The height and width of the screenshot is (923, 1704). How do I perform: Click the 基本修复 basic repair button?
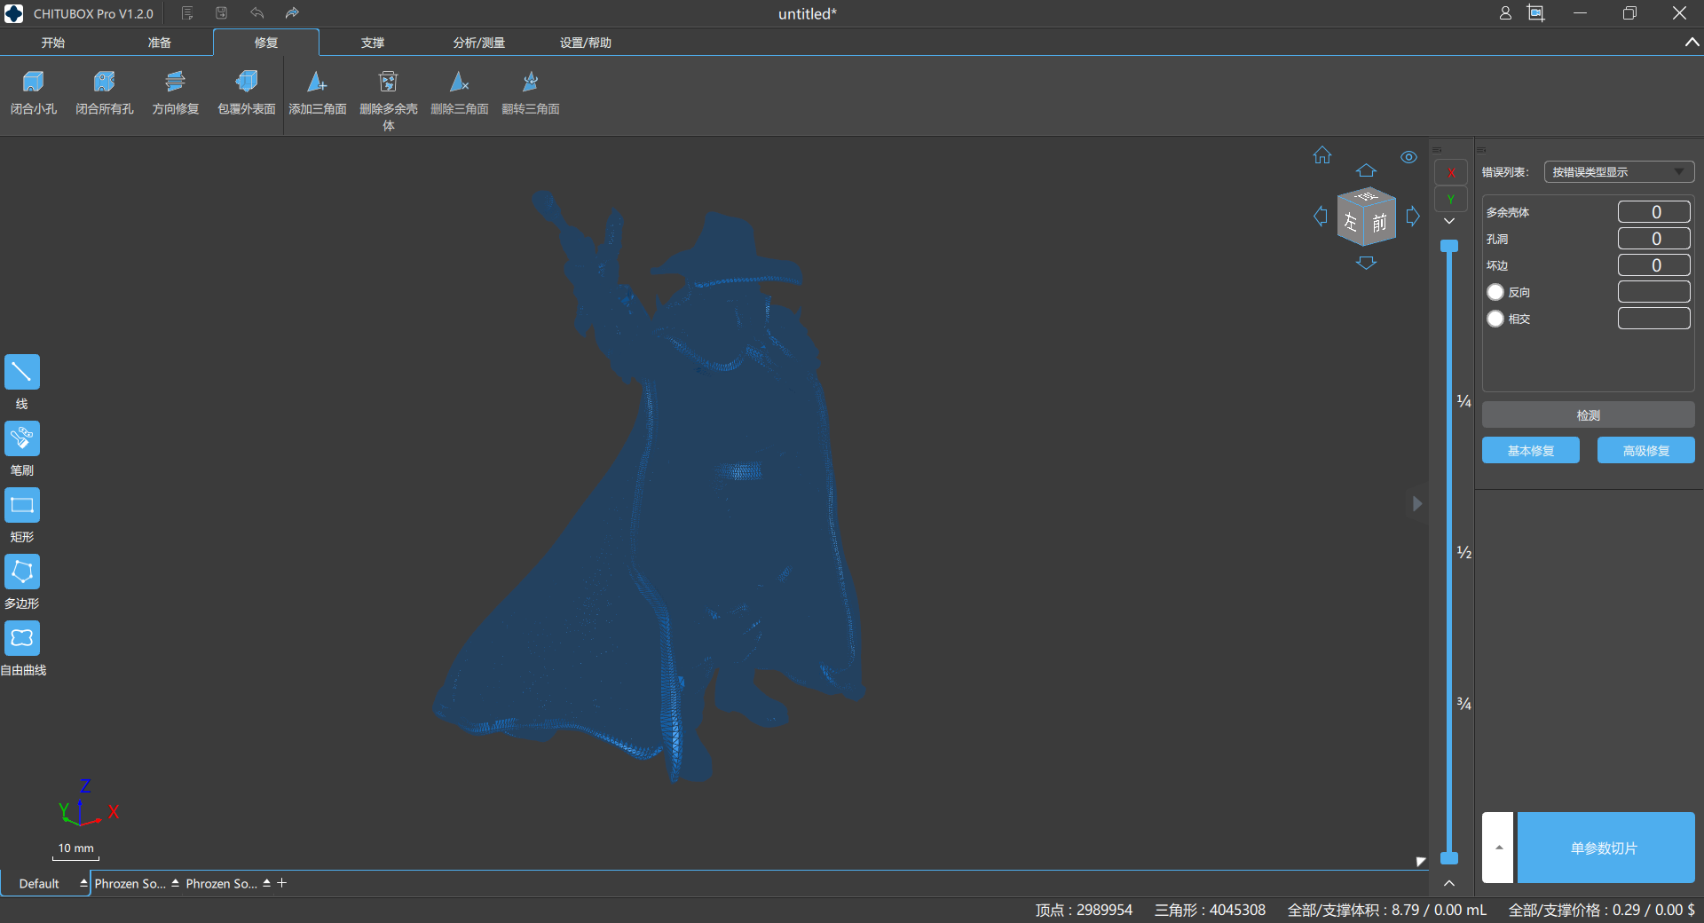pos(1531,450)
